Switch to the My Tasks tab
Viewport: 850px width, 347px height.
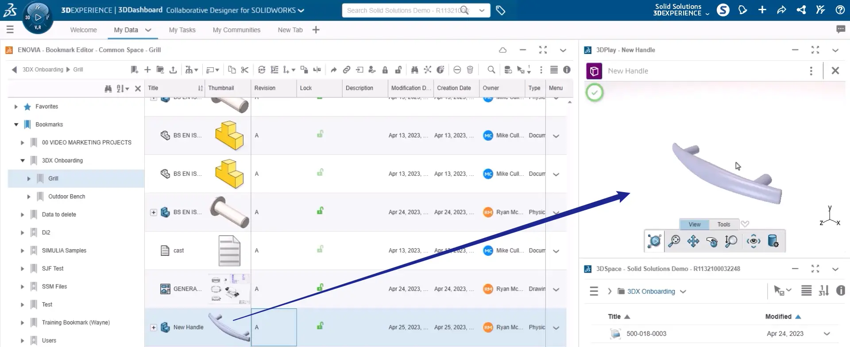(182, 30)
